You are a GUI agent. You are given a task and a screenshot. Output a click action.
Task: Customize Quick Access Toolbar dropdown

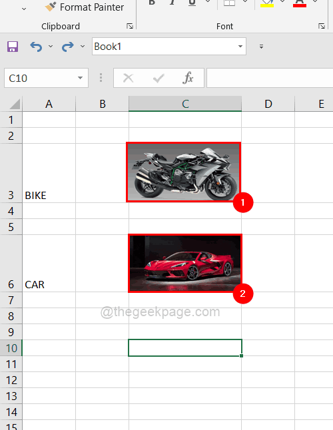pyautogui.click(x=262, y=47)
